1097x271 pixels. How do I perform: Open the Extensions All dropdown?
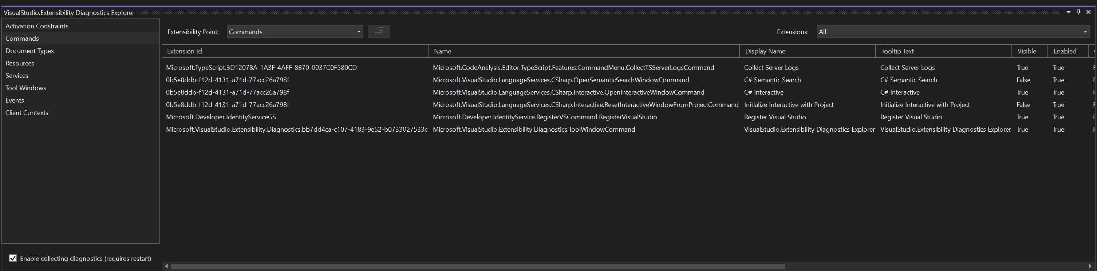953,32
